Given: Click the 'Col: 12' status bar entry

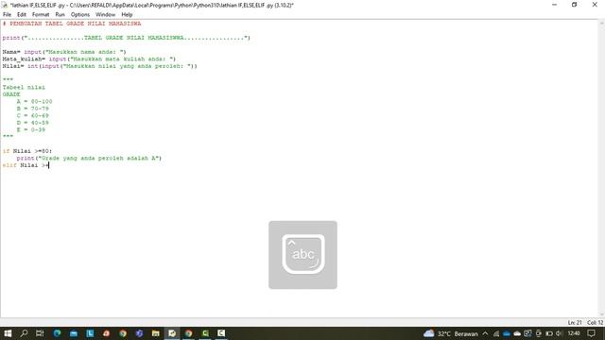Looking at the screenshot, I should coord(595,323).
